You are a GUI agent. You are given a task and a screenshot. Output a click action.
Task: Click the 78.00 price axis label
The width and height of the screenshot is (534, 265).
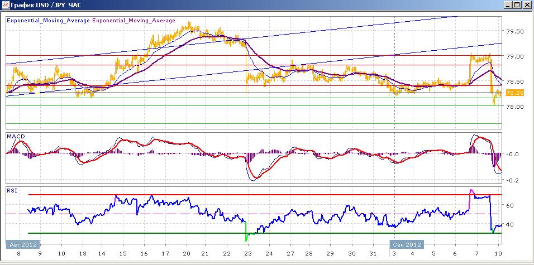pyautogui.click(x=514, y=107)
